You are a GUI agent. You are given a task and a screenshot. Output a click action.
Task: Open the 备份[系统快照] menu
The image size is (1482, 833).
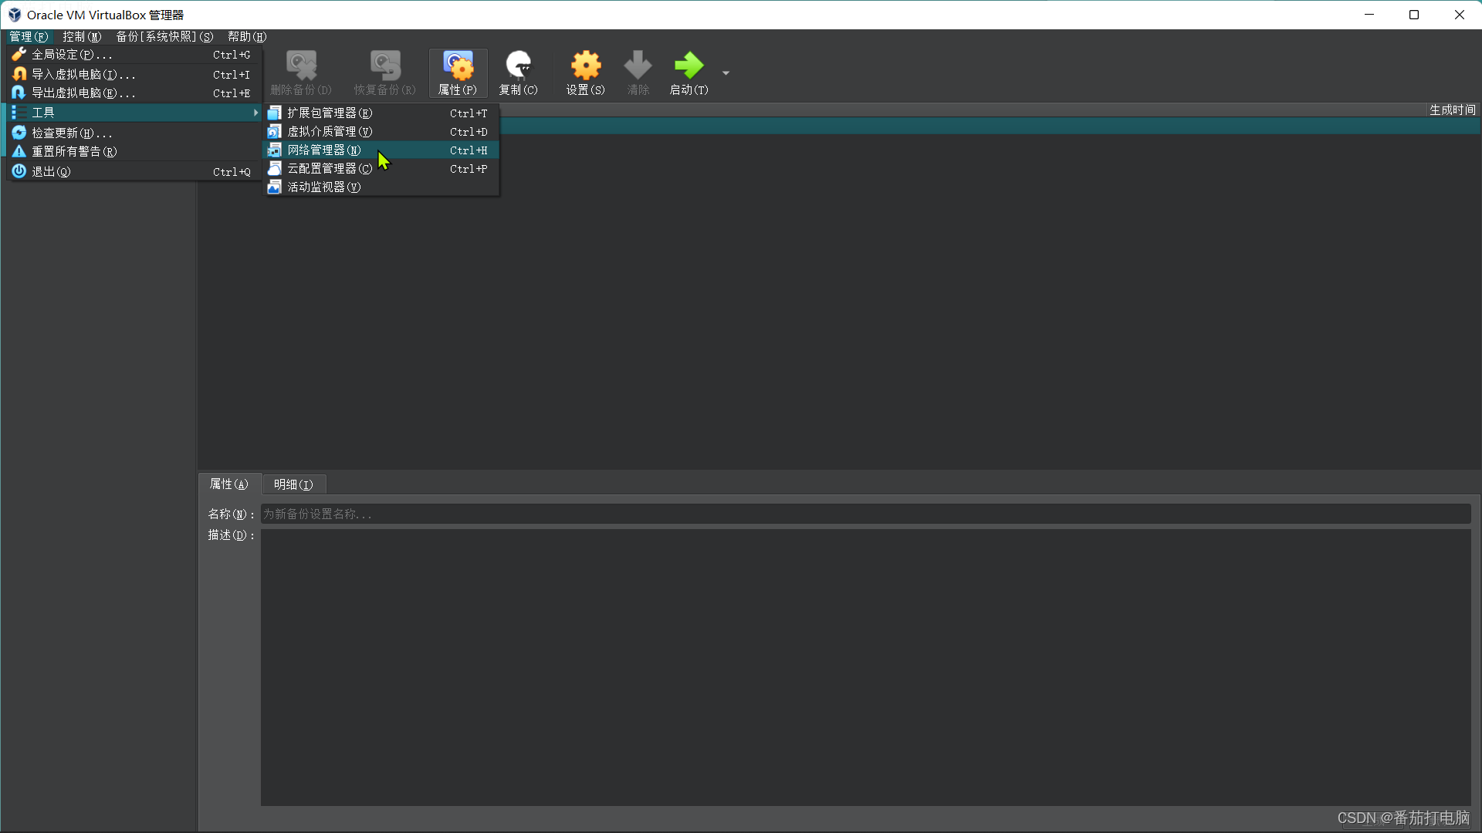[x=164, y=36]
